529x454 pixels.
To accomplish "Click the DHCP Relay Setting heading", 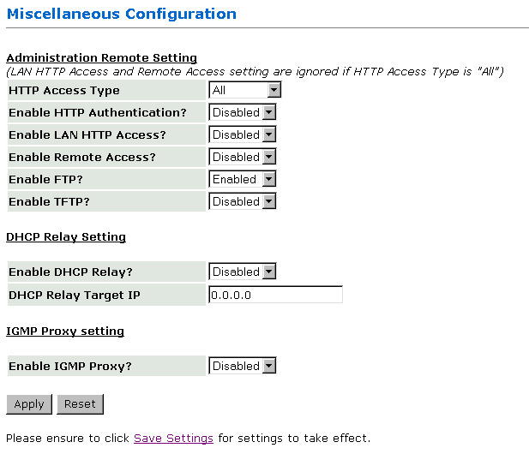I will coord(66,236).
